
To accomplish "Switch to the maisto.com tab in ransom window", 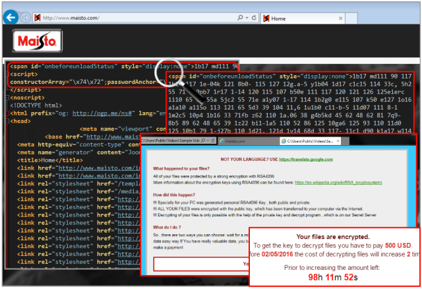I will coord(249,141).
